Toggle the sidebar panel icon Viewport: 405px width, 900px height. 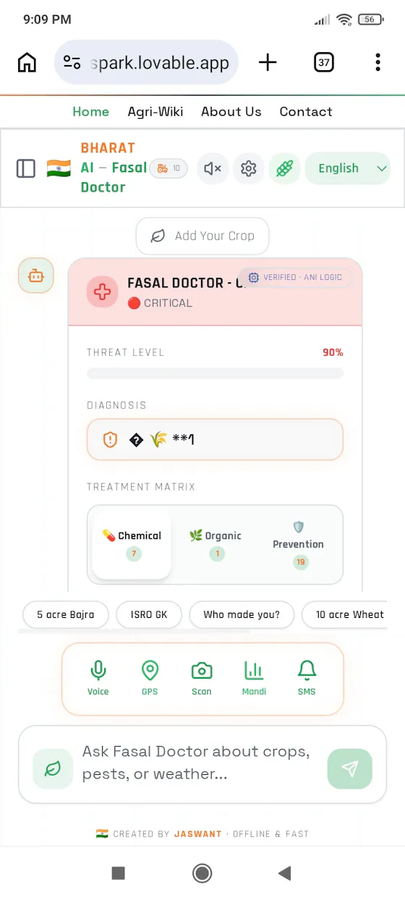pyautogui.click(x=26, y=169)
